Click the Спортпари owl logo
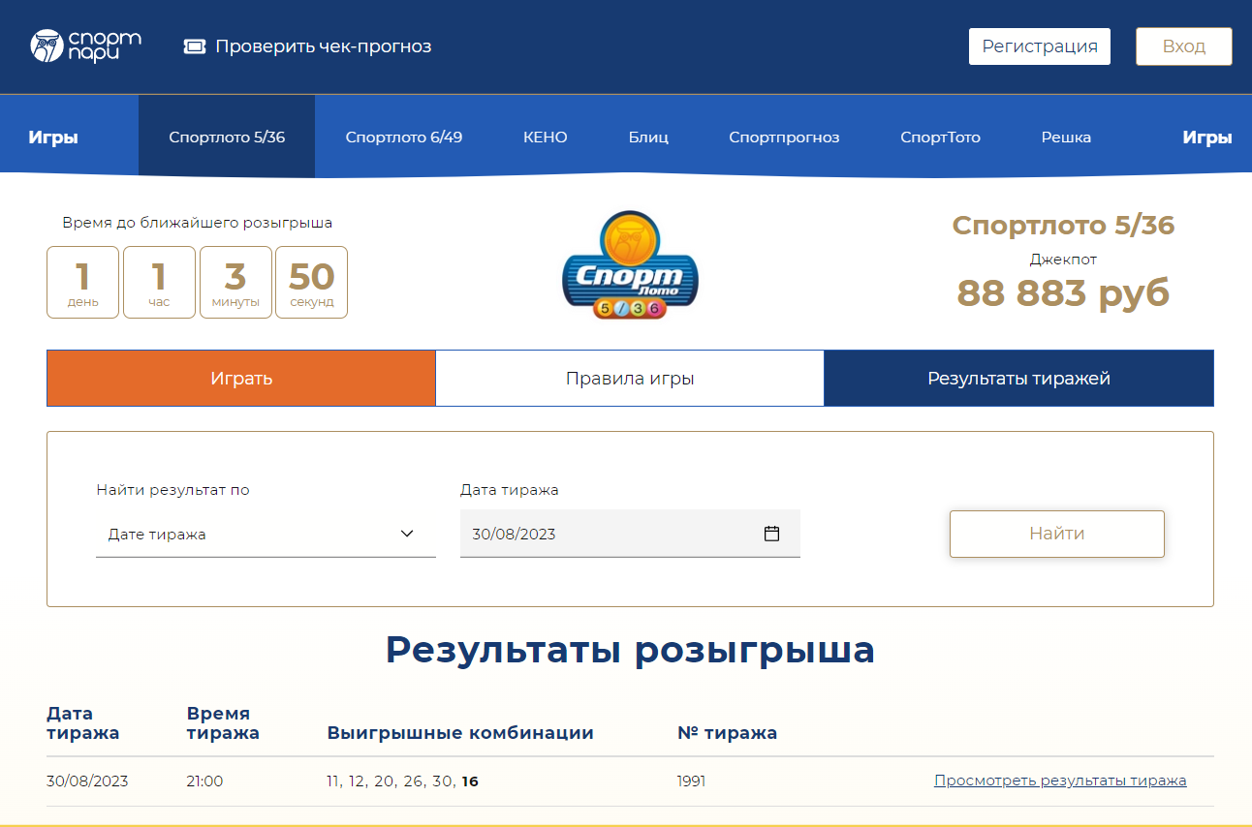Screen dimensions: 1252x827 click(86, 46)
